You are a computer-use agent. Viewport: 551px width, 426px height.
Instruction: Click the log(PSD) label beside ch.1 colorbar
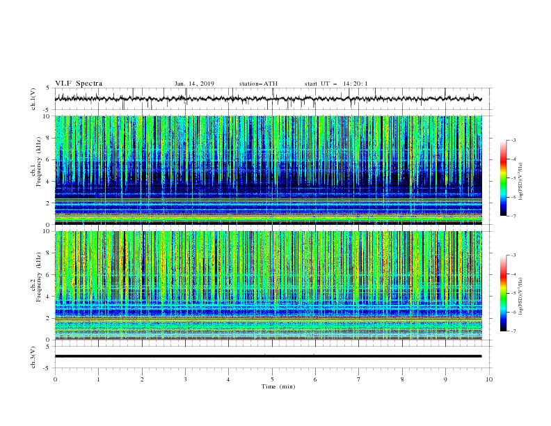[521, 181]
